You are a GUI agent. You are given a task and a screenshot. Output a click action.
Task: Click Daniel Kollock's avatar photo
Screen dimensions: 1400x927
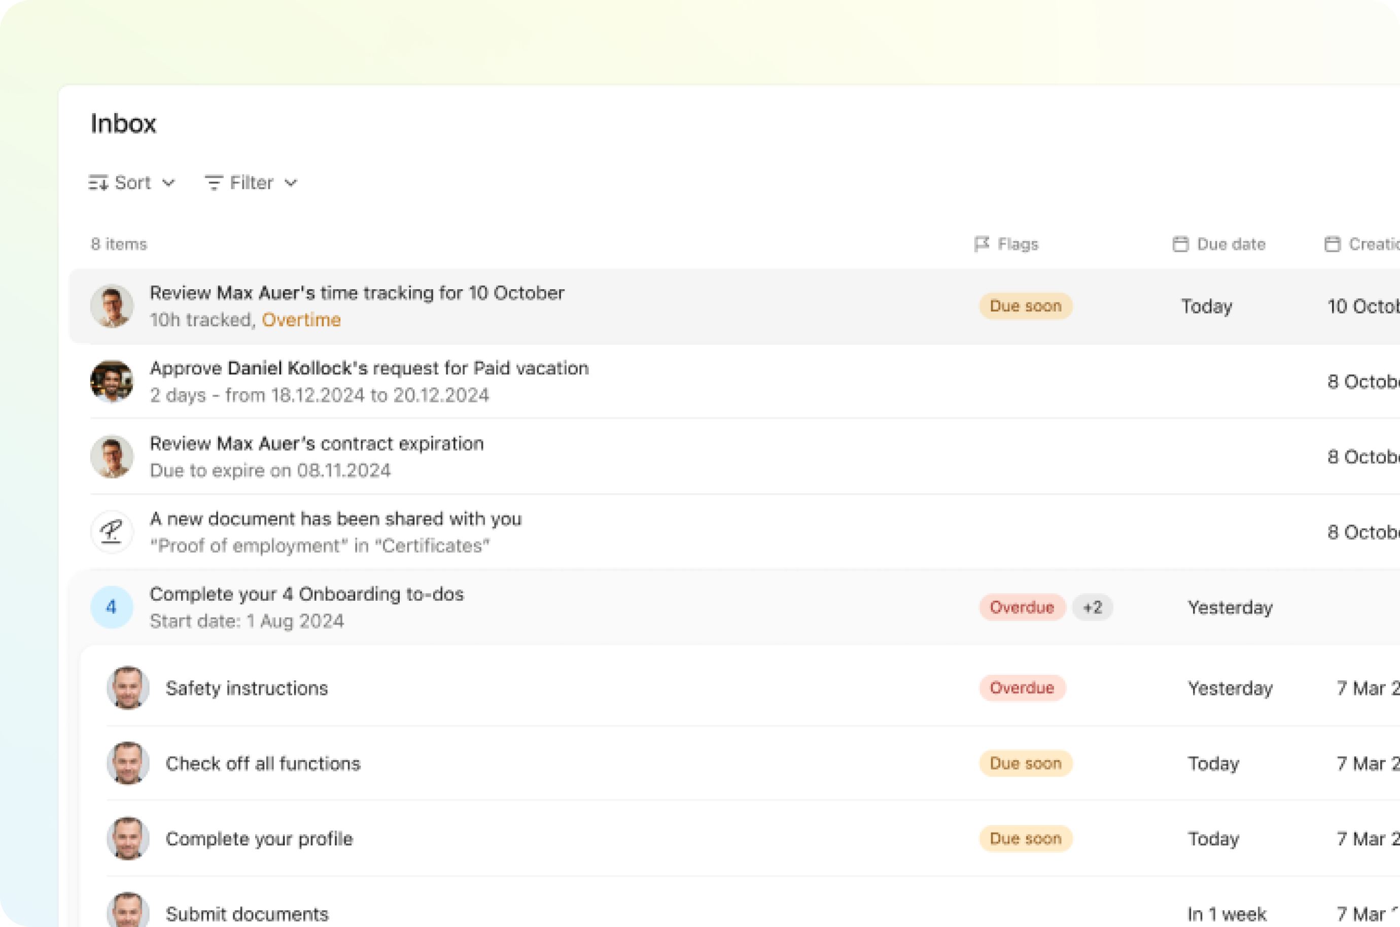(111, 382)
